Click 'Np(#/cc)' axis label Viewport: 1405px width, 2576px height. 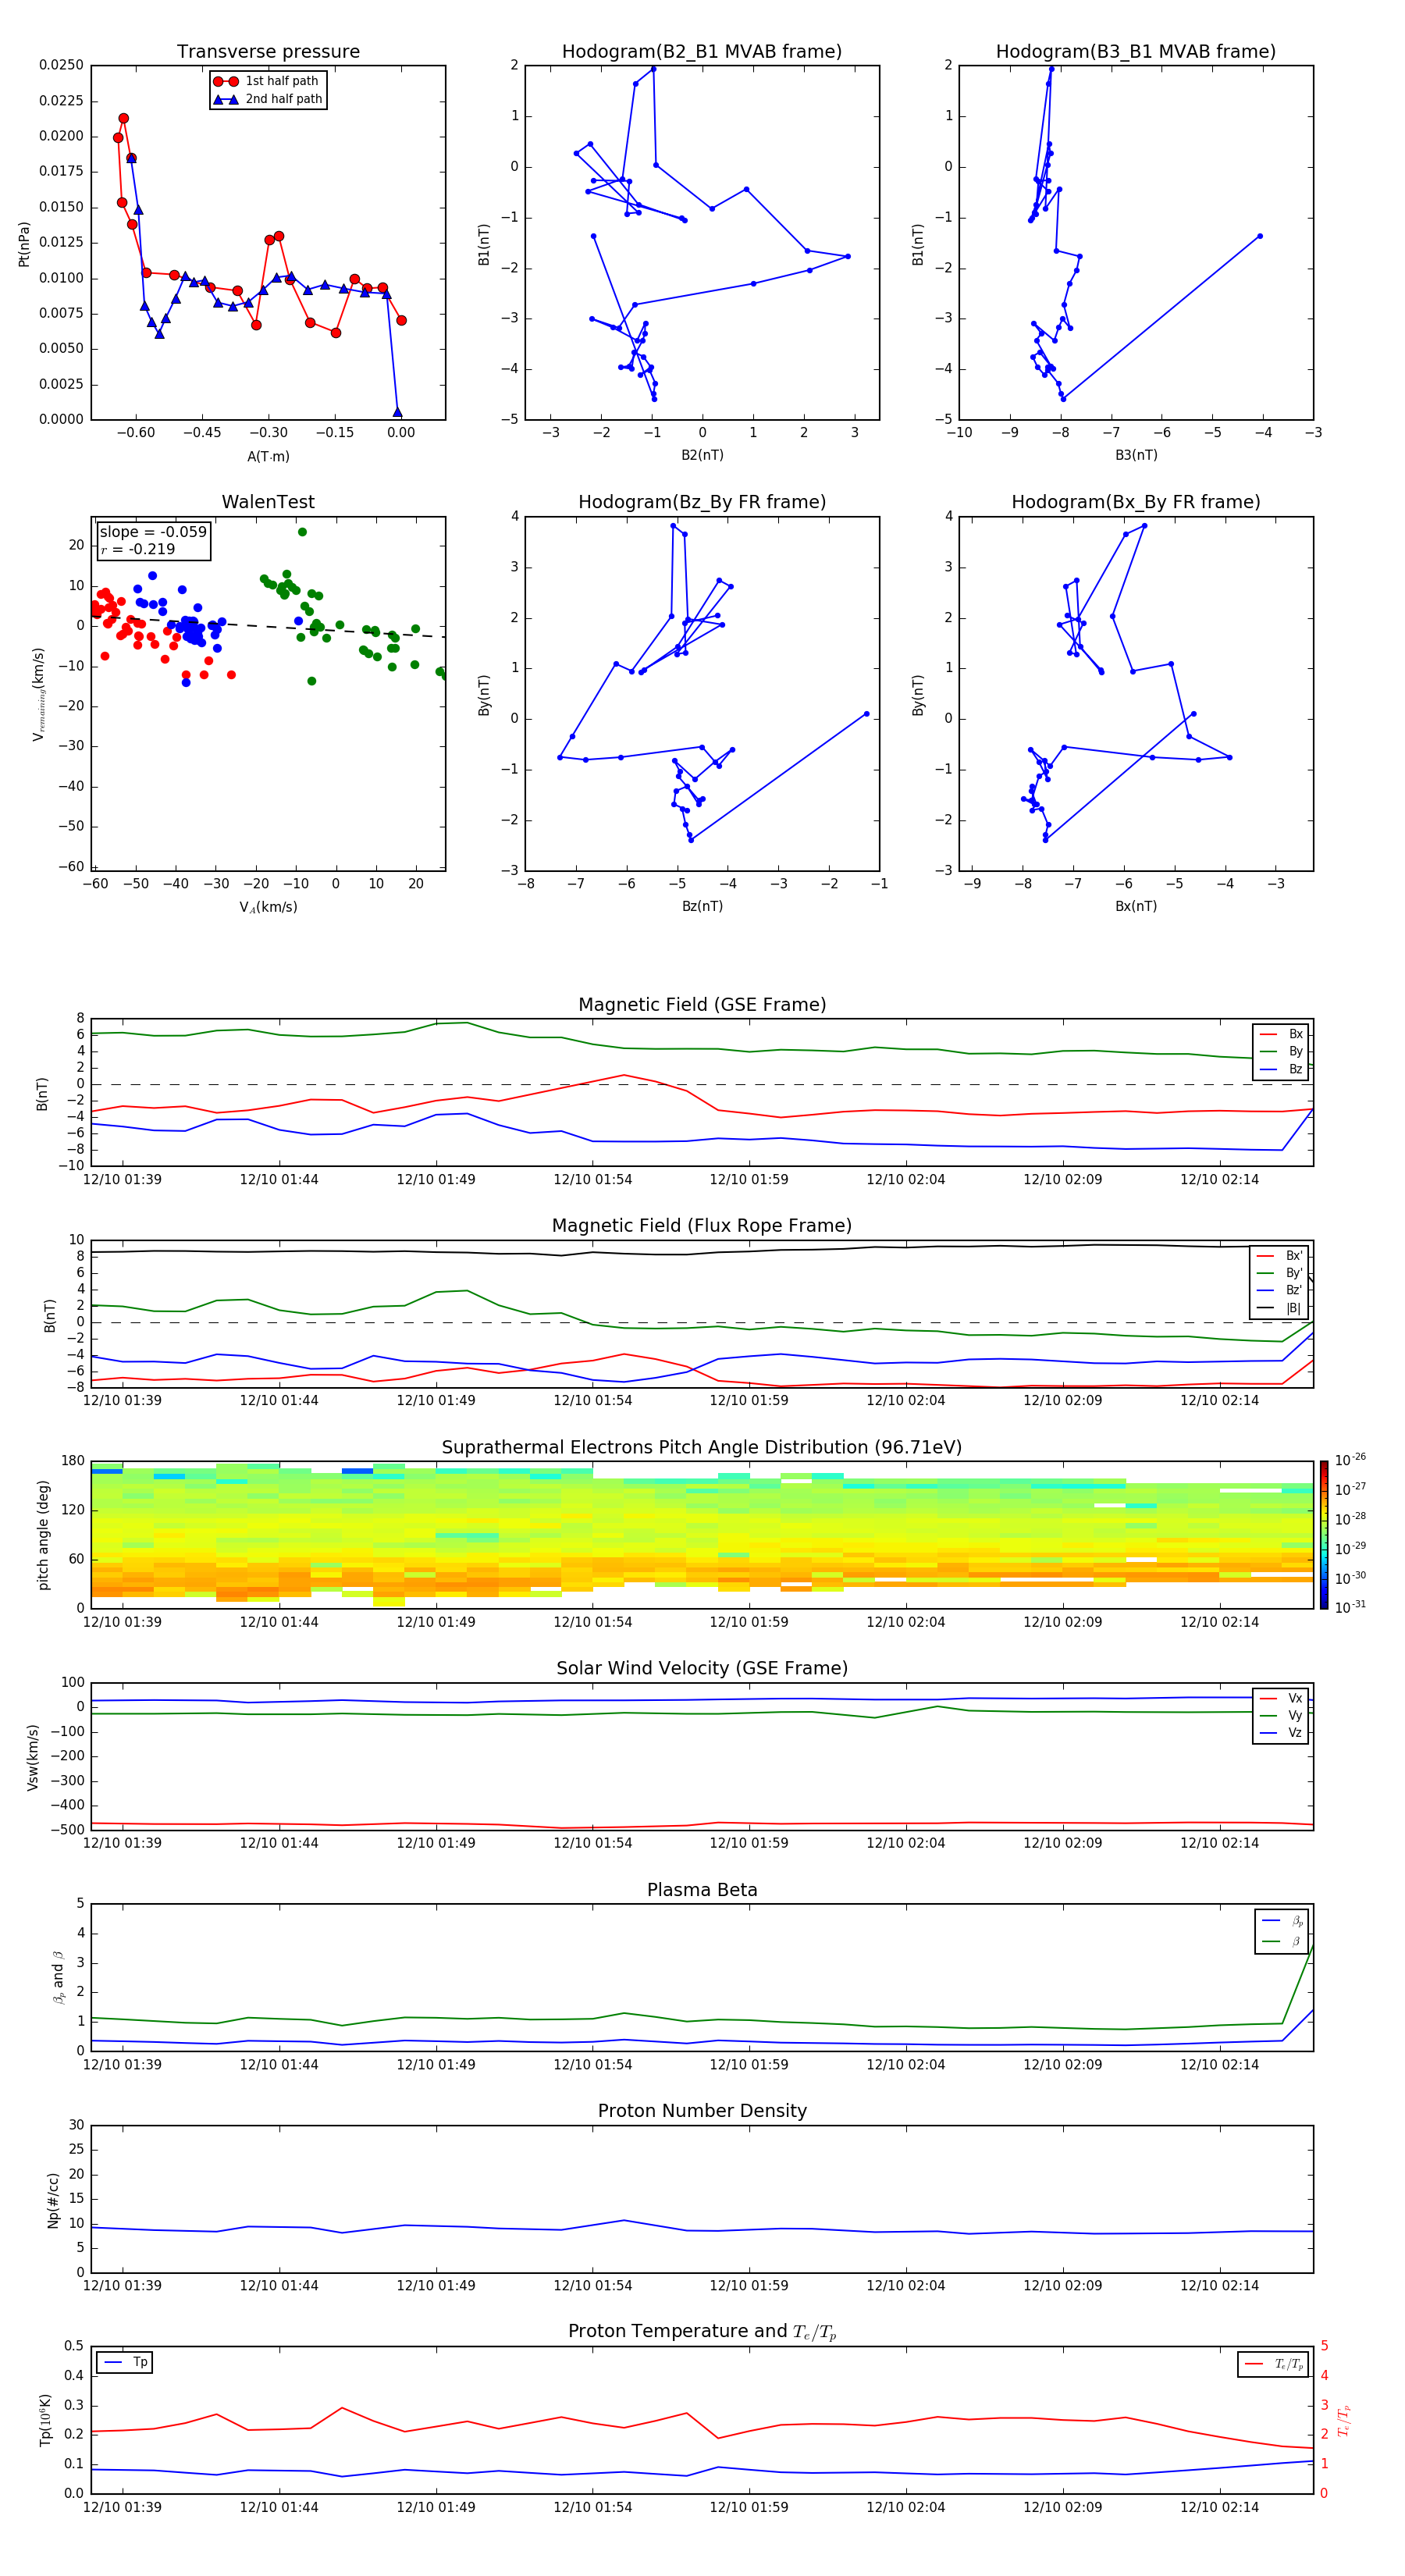pos(53,2199)
